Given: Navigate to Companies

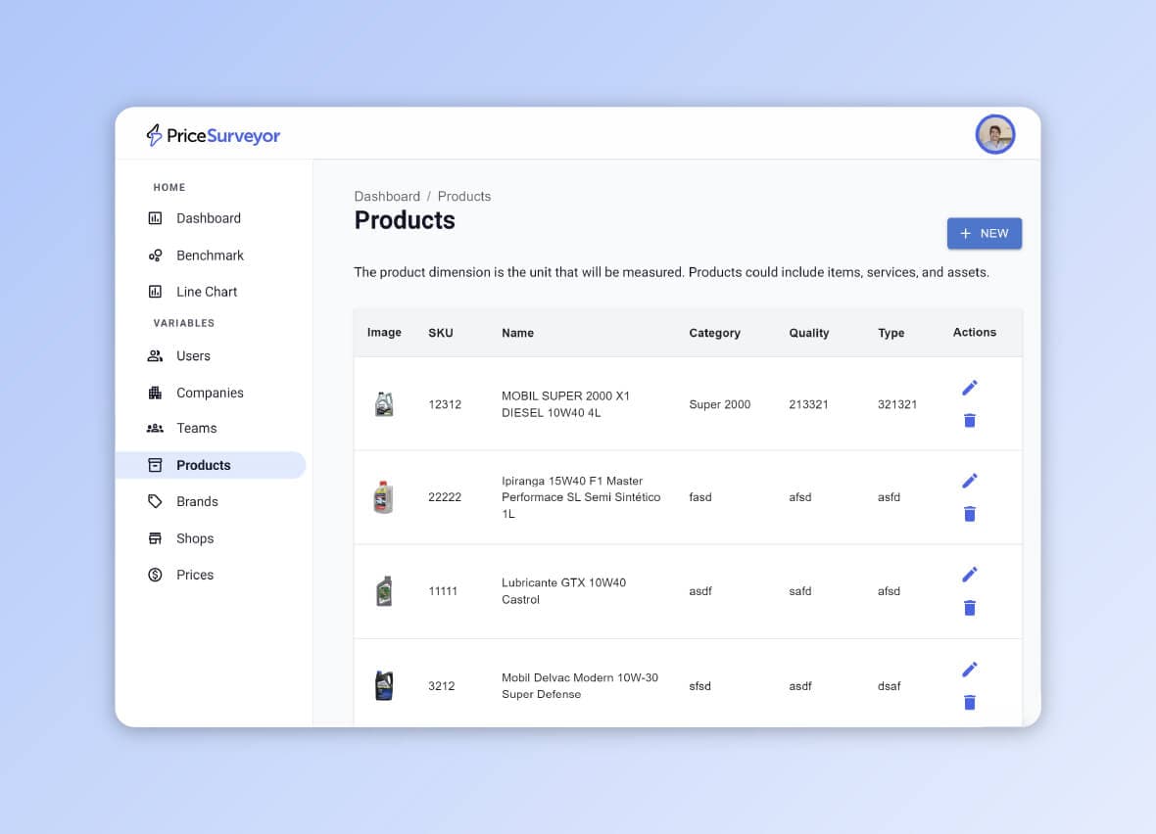Looking at the screenshot, I should (210, 393).
